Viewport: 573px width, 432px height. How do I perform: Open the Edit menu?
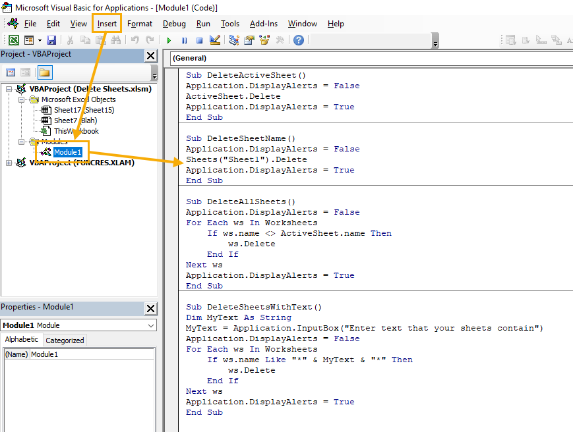(x=53, y=24)
